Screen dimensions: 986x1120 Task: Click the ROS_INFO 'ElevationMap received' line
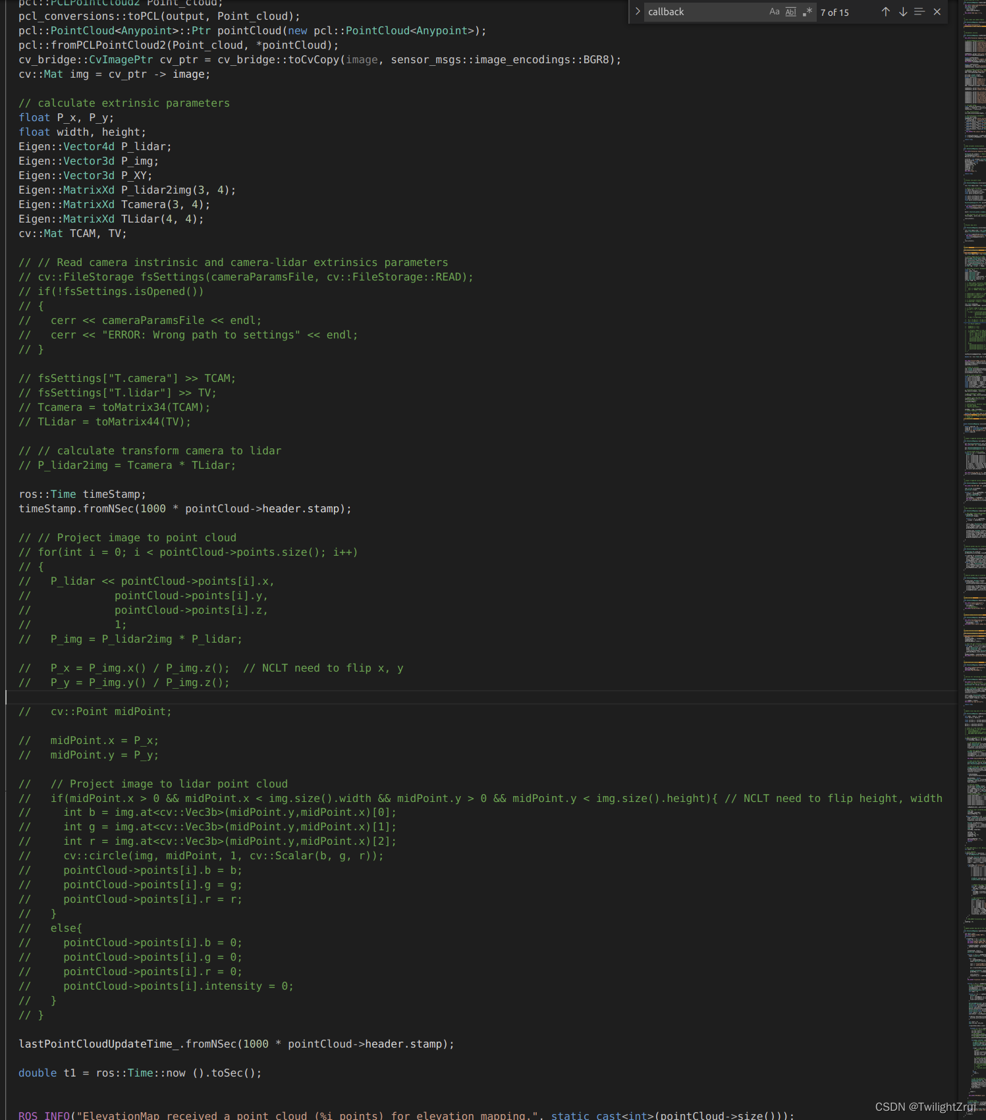tap(406, 1115)
